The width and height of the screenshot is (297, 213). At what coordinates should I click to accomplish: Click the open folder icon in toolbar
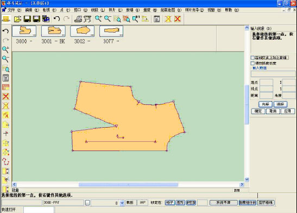[x=17, y=19]
